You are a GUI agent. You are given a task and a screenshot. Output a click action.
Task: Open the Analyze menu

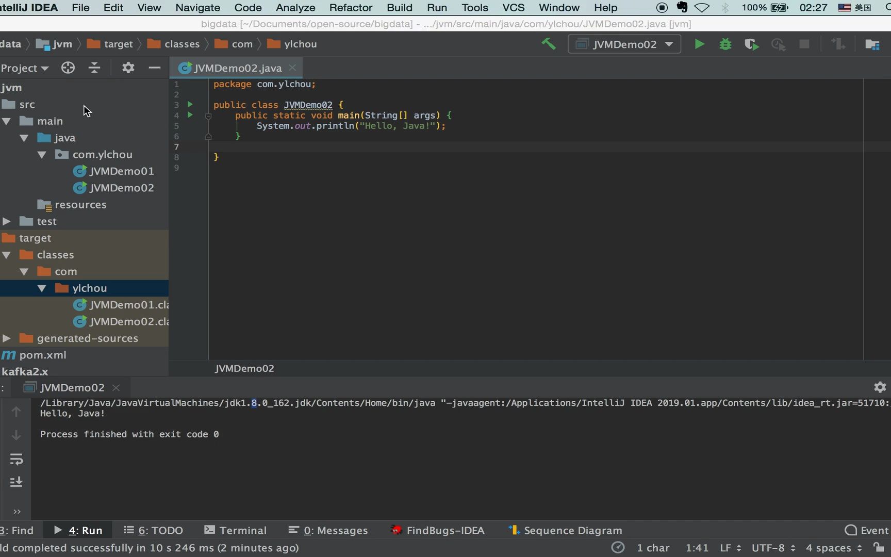(295, 8)
